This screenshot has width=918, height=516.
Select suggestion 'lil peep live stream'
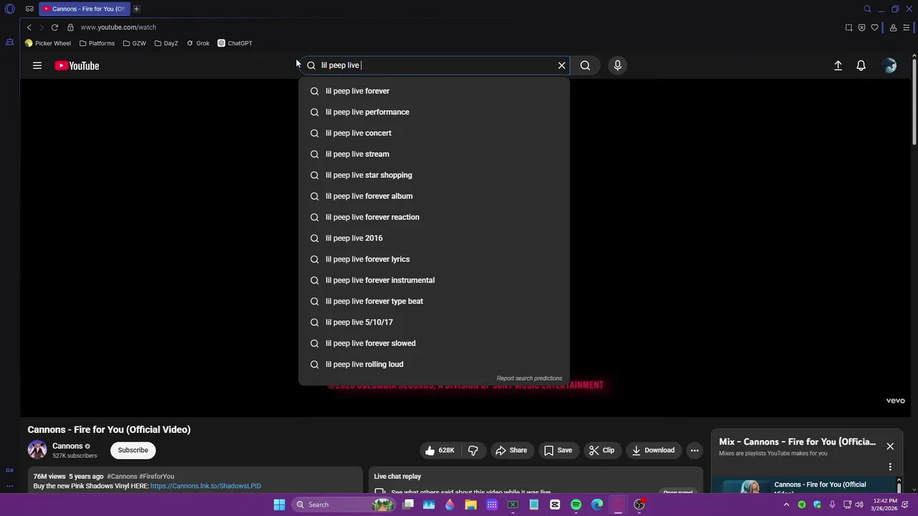(x=434, y=154)
